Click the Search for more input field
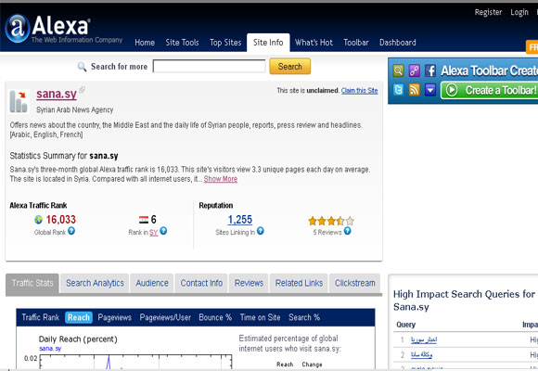The image size is (538, 371). click(209, 66)
